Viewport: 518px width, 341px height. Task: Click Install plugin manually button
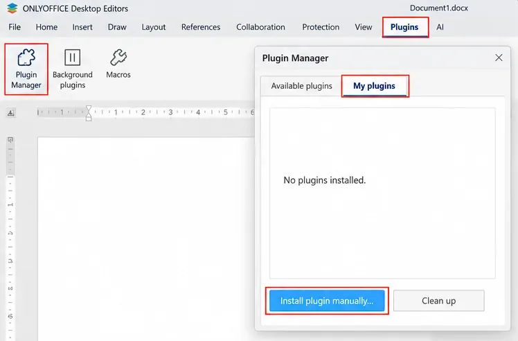pyautogui.click(x=327, y=301)
